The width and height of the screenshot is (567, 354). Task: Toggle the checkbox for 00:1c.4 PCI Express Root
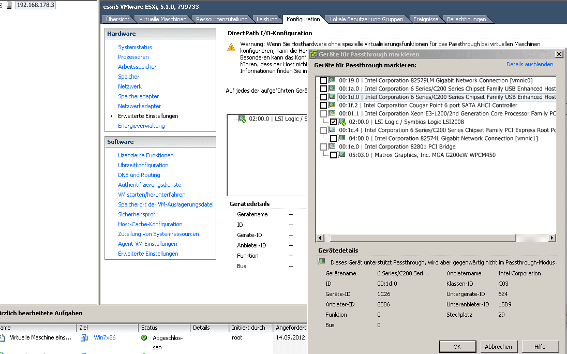point(324,130)
